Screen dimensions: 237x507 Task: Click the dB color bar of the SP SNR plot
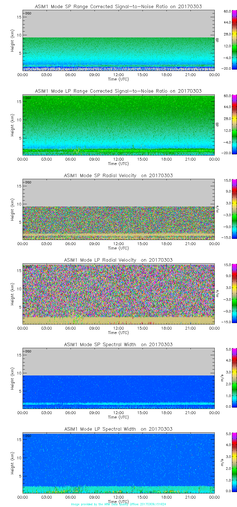[x=226, y=40]
